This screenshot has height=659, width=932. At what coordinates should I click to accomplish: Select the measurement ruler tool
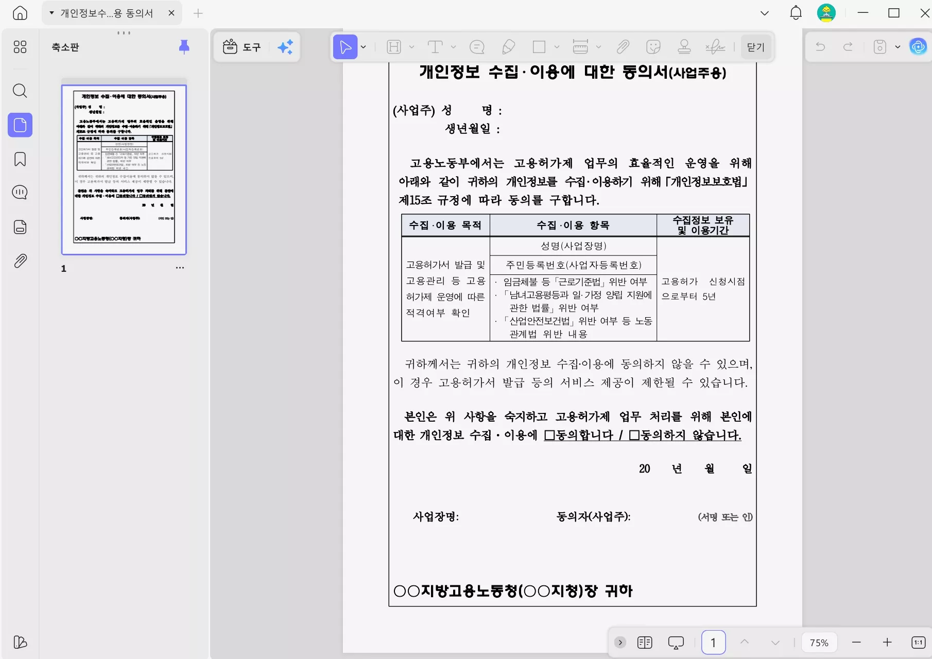580,47
